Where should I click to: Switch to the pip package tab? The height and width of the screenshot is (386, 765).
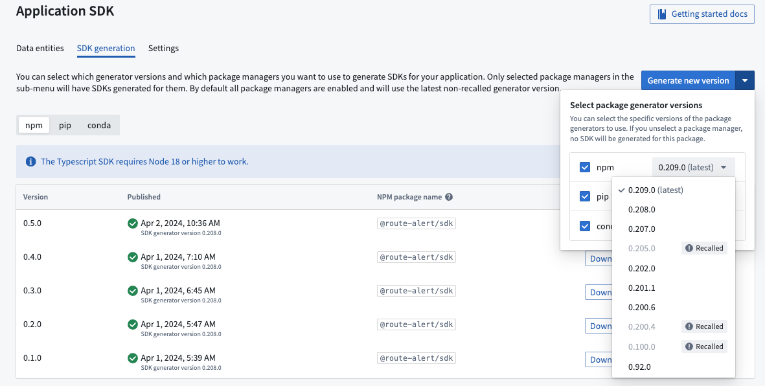65,126
